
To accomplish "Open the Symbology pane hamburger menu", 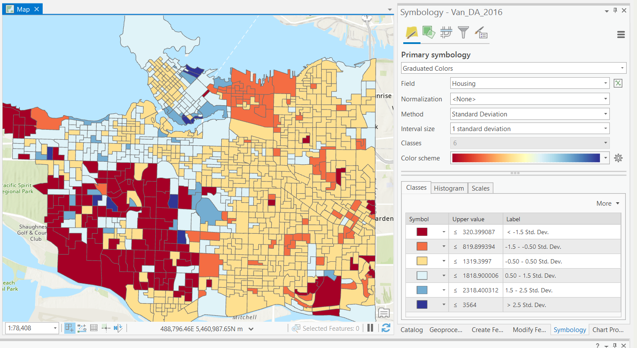I will point(621,35).
